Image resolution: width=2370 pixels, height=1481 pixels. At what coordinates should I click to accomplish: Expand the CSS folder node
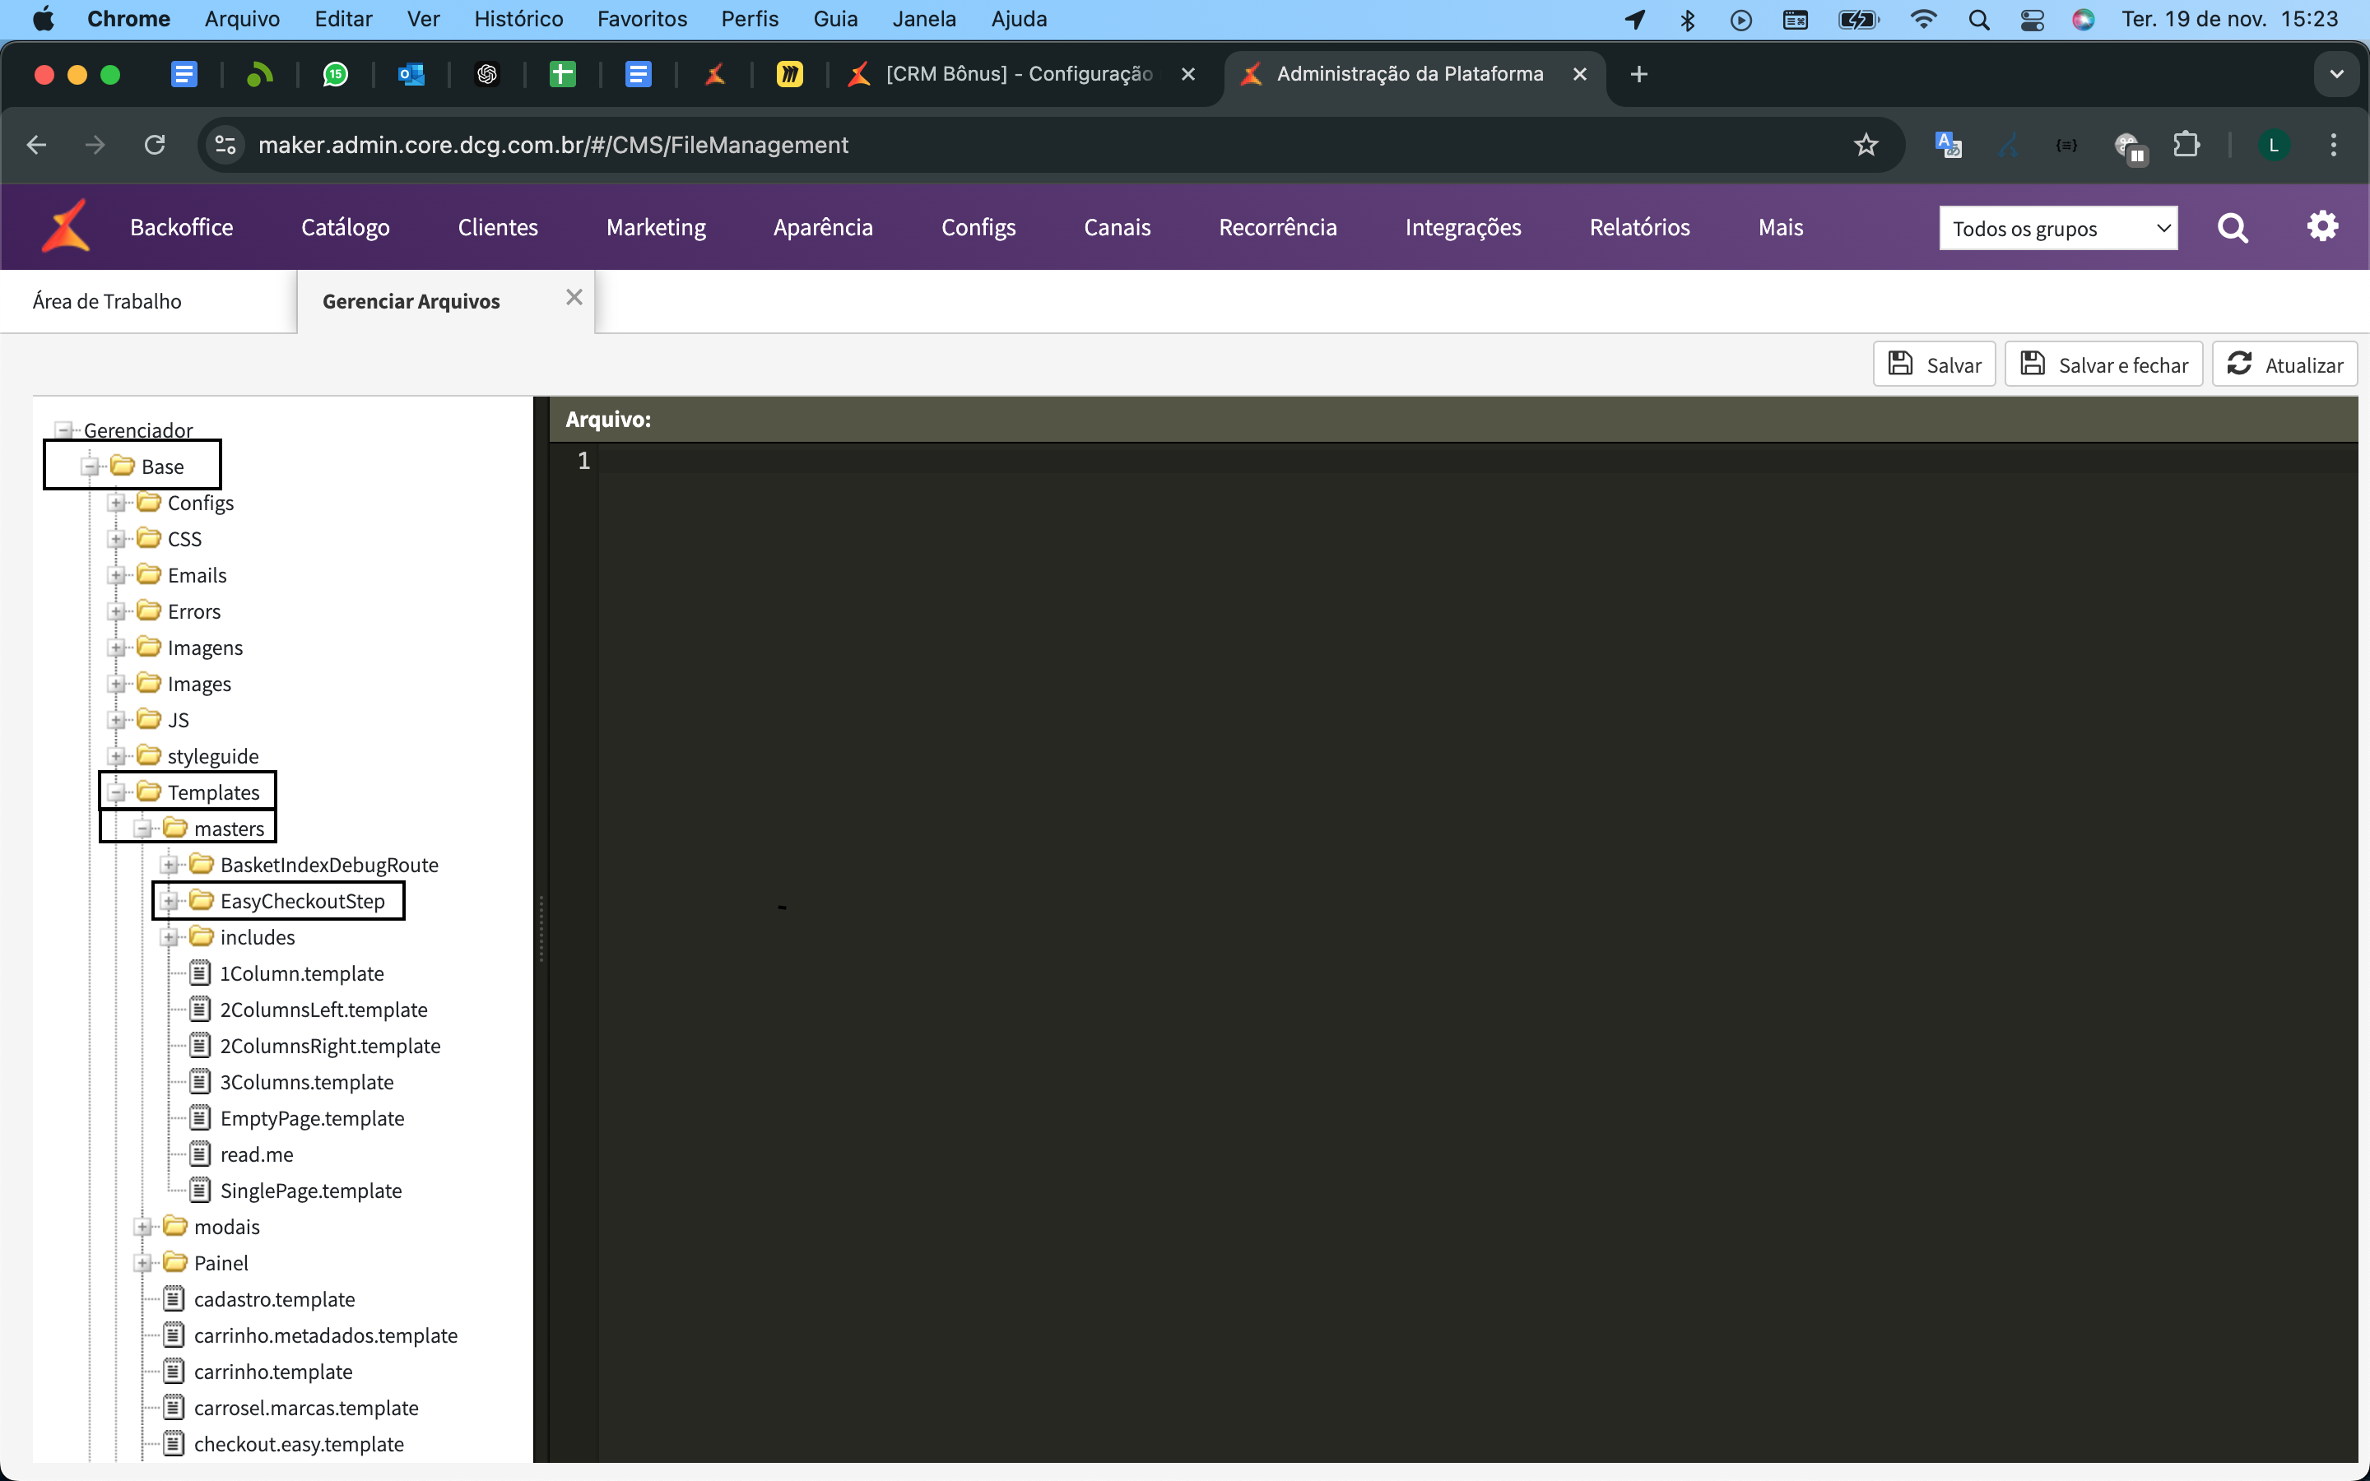tap(117, 540)
